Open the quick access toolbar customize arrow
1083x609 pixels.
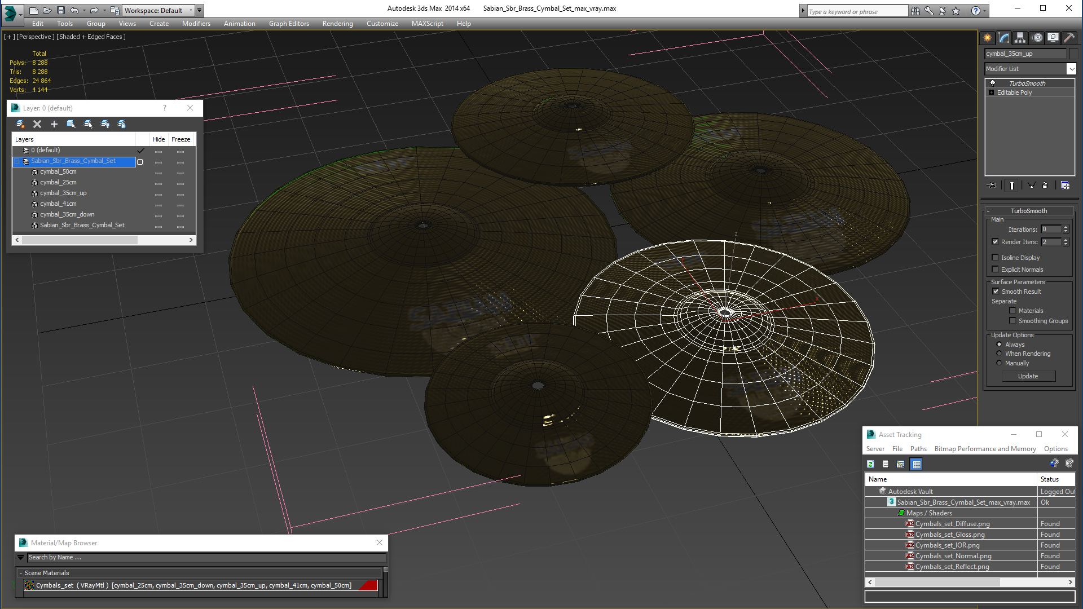coord(200,10)
